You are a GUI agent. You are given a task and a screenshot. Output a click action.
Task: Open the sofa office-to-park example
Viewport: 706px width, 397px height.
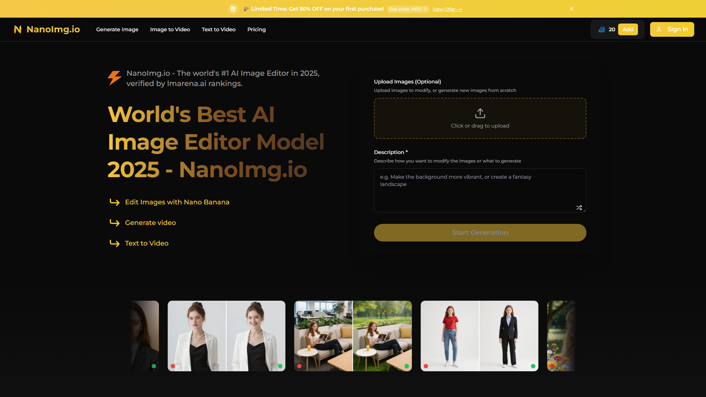click(x=353, y=336)
